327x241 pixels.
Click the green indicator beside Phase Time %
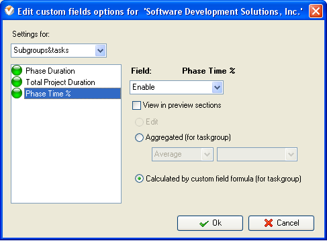tap(17, 93)
